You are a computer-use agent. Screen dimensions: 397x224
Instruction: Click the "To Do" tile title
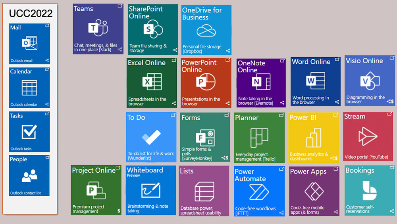pos(136,118)
